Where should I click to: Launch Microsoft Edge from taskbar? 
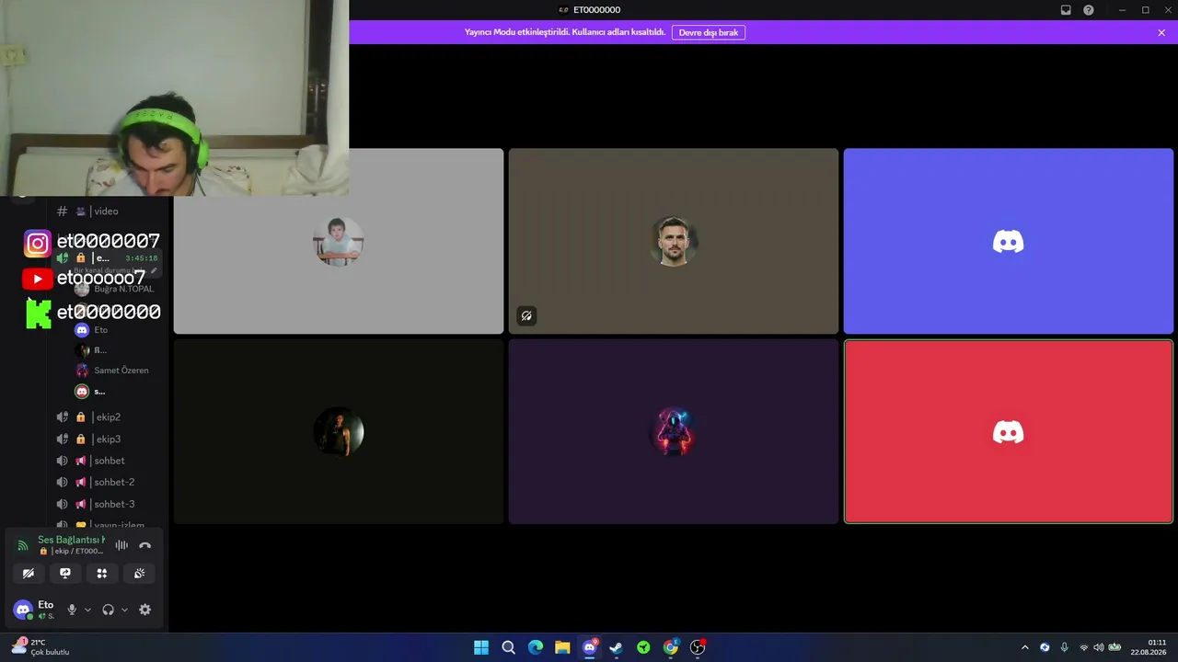(536, 647)
